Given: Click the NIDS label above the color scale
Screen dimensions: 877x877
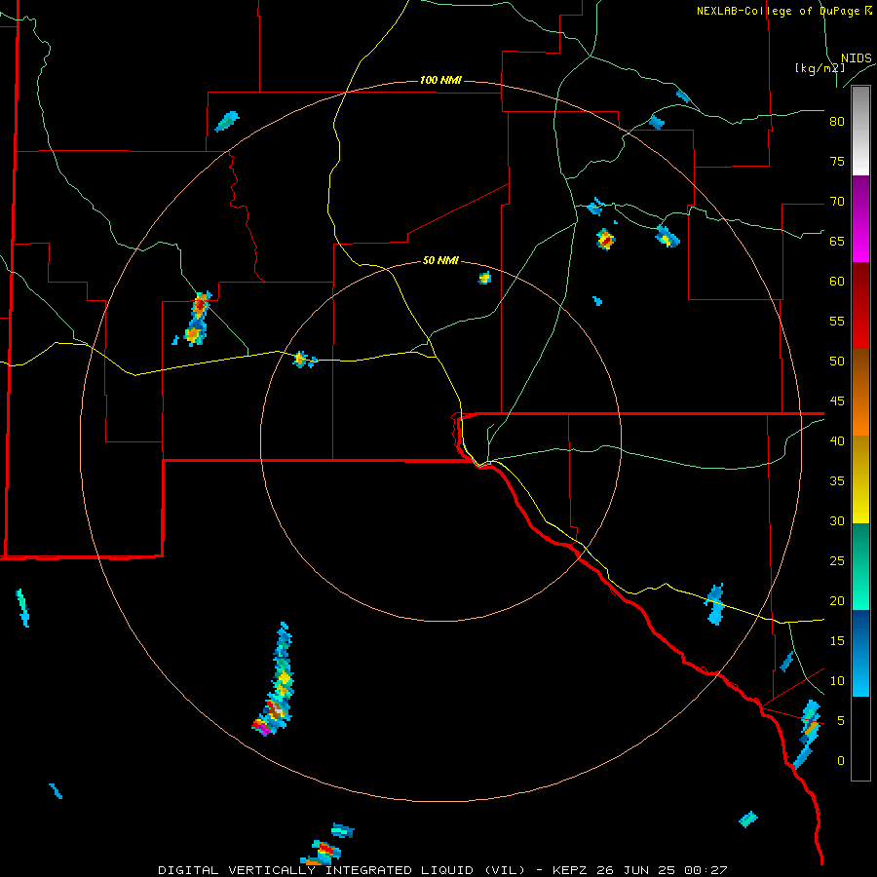Looking at the screenshot, I should click(x=857, y=58).
